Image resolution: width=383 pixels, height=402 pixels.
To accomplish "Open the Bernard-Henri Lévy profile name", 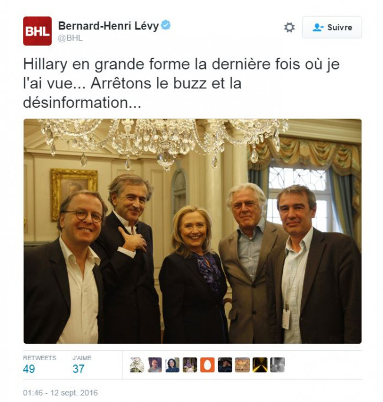I will click(108, 26).
